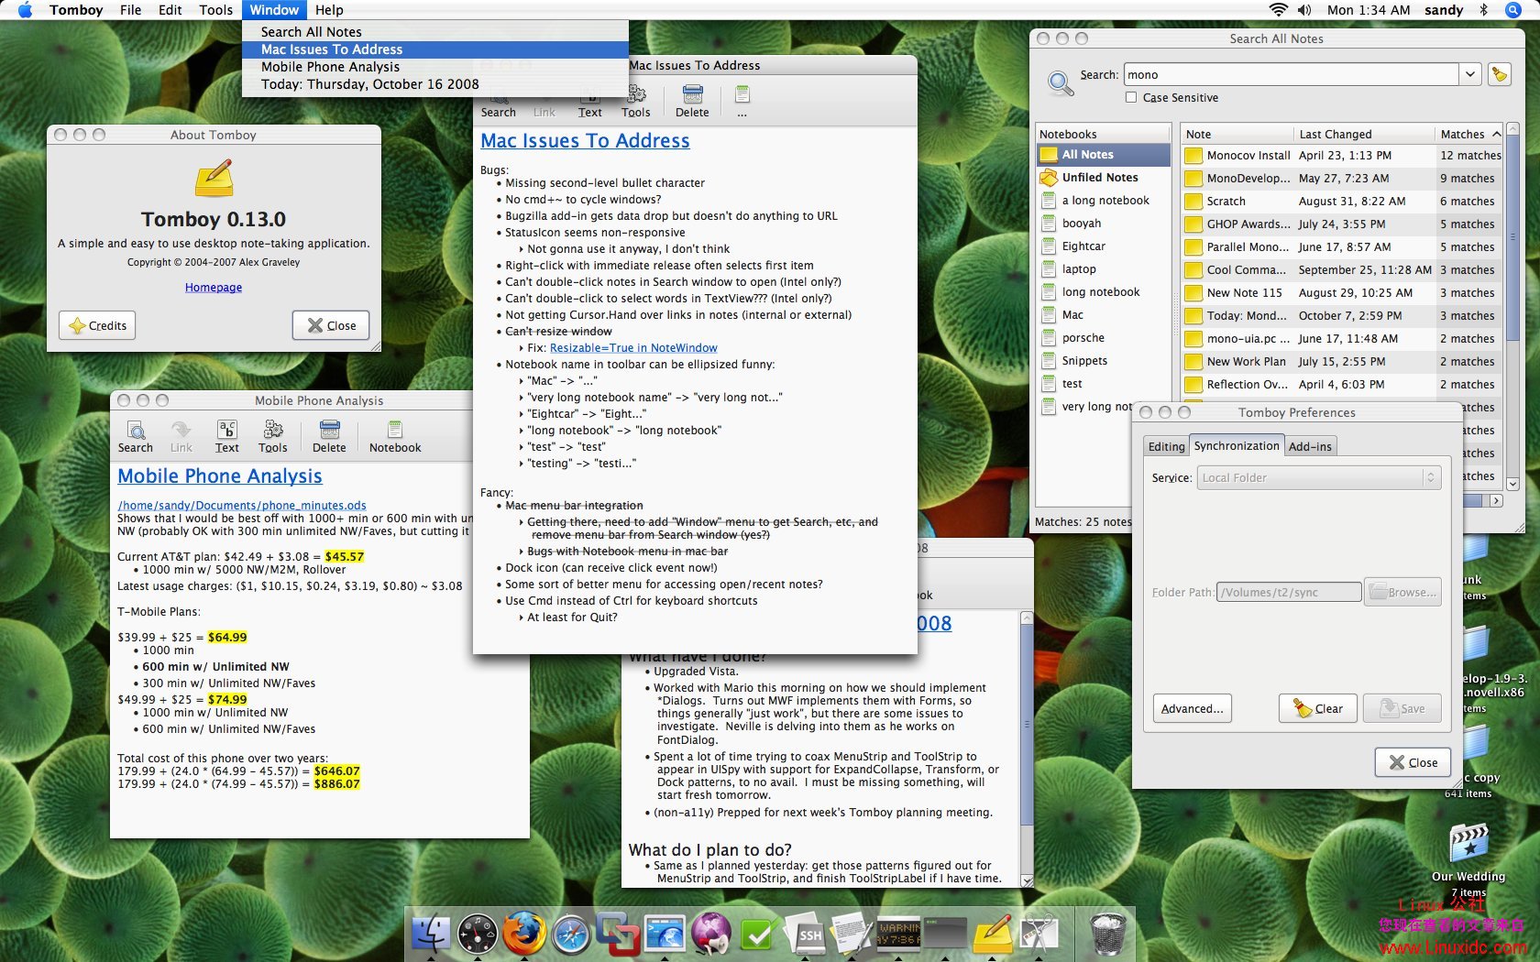Open the Tomboy notepad icon in the Dock
Image resolution: width=1540 pixels, height=962 pixels.
pos(992,935)
